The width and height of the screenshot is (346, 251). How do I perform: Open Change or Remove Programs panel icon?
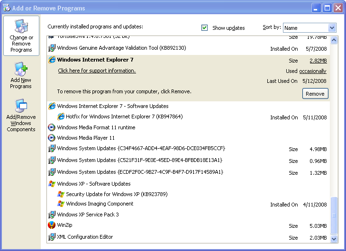(x=21, y=26)
